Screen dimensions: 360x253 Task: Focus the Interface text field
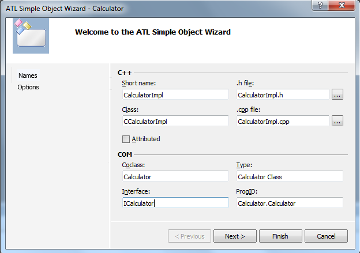[175, 203]
